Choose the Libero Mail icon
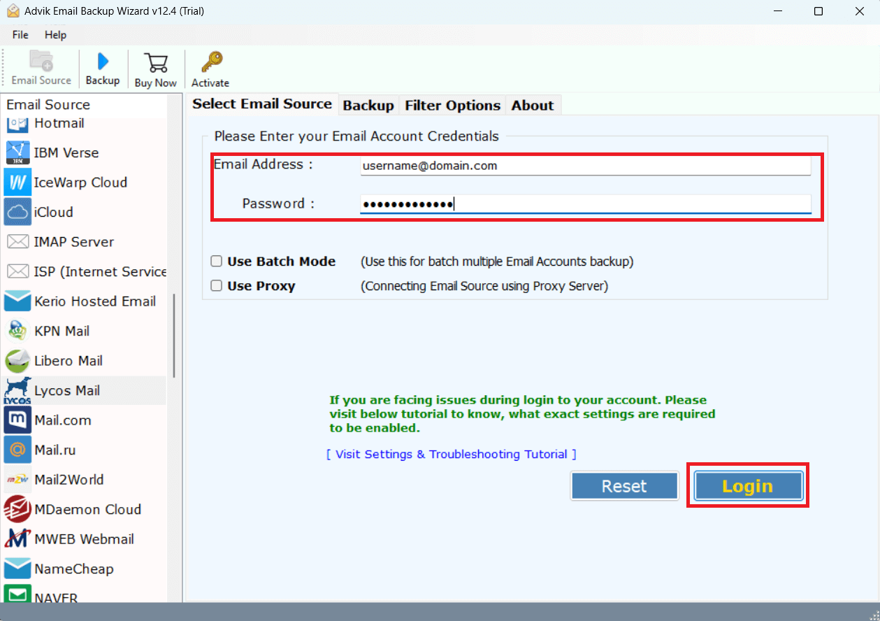Image resolution: width=880 pixels, height=621 pixels. click(x=17, y=361)
